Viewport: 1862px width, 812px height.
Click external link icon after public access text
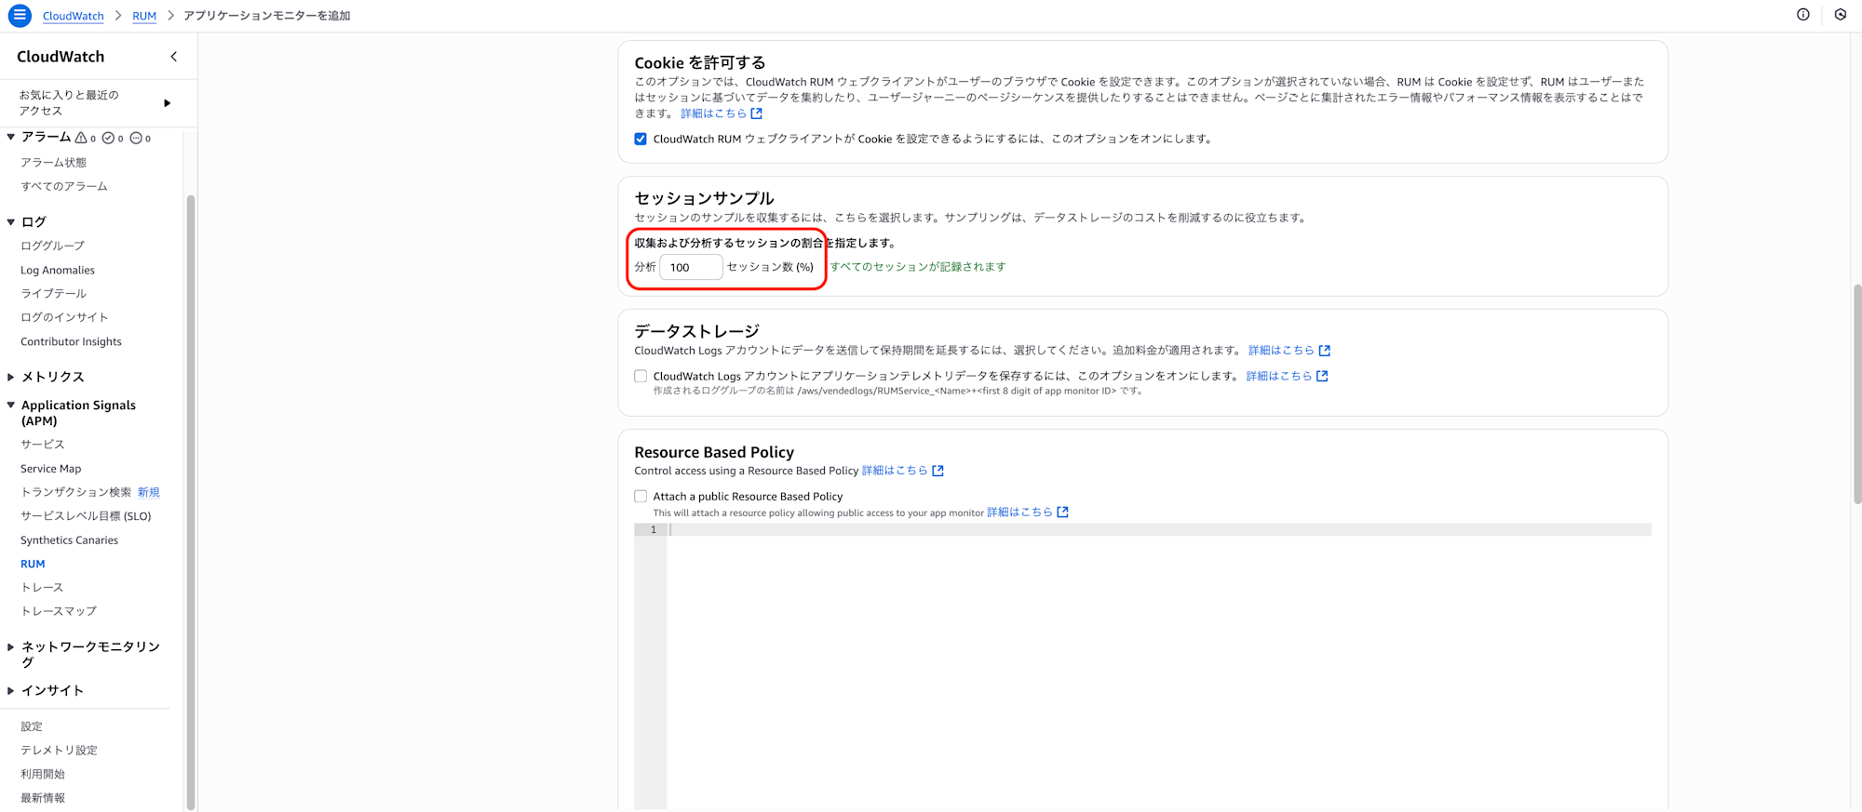(x=1063, y=512)
